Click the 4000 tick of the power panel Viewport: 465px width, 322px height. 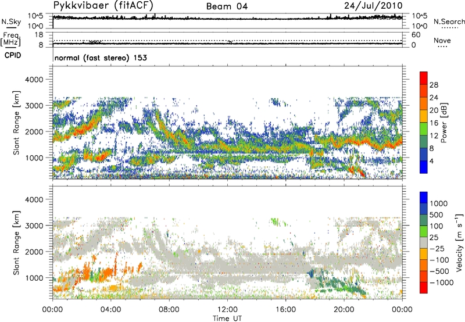pos(34,80)
